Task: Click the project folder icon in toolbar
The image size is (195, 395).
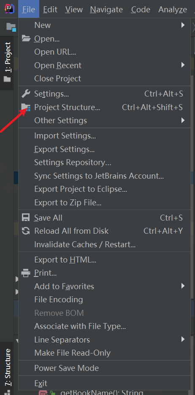Action: click(11, 27)
